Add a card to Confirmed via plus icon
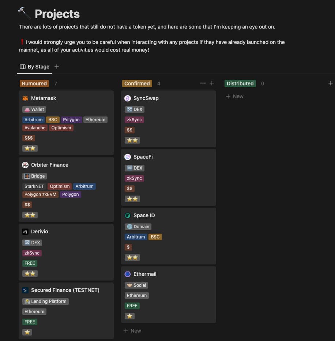 [x=212, y=83]
